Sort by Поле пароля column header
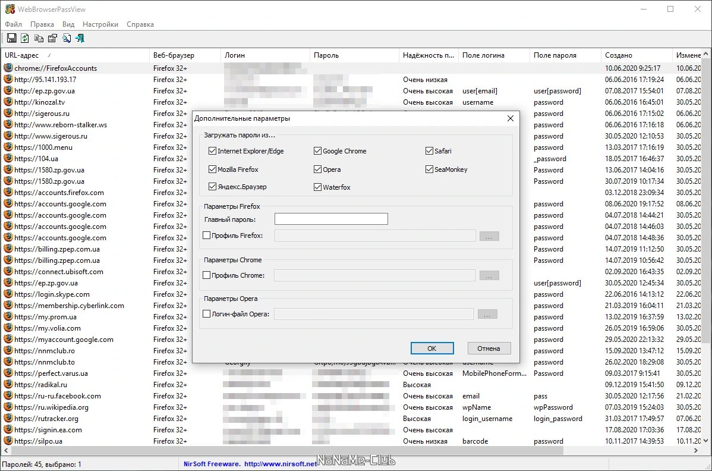This screenshot has height=471, width=712. pos(565,55)
